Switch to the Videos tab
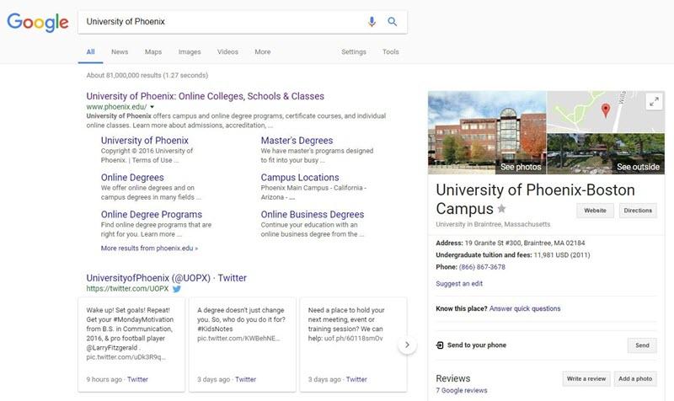This screenshot has height=401, width=674. 227,52
